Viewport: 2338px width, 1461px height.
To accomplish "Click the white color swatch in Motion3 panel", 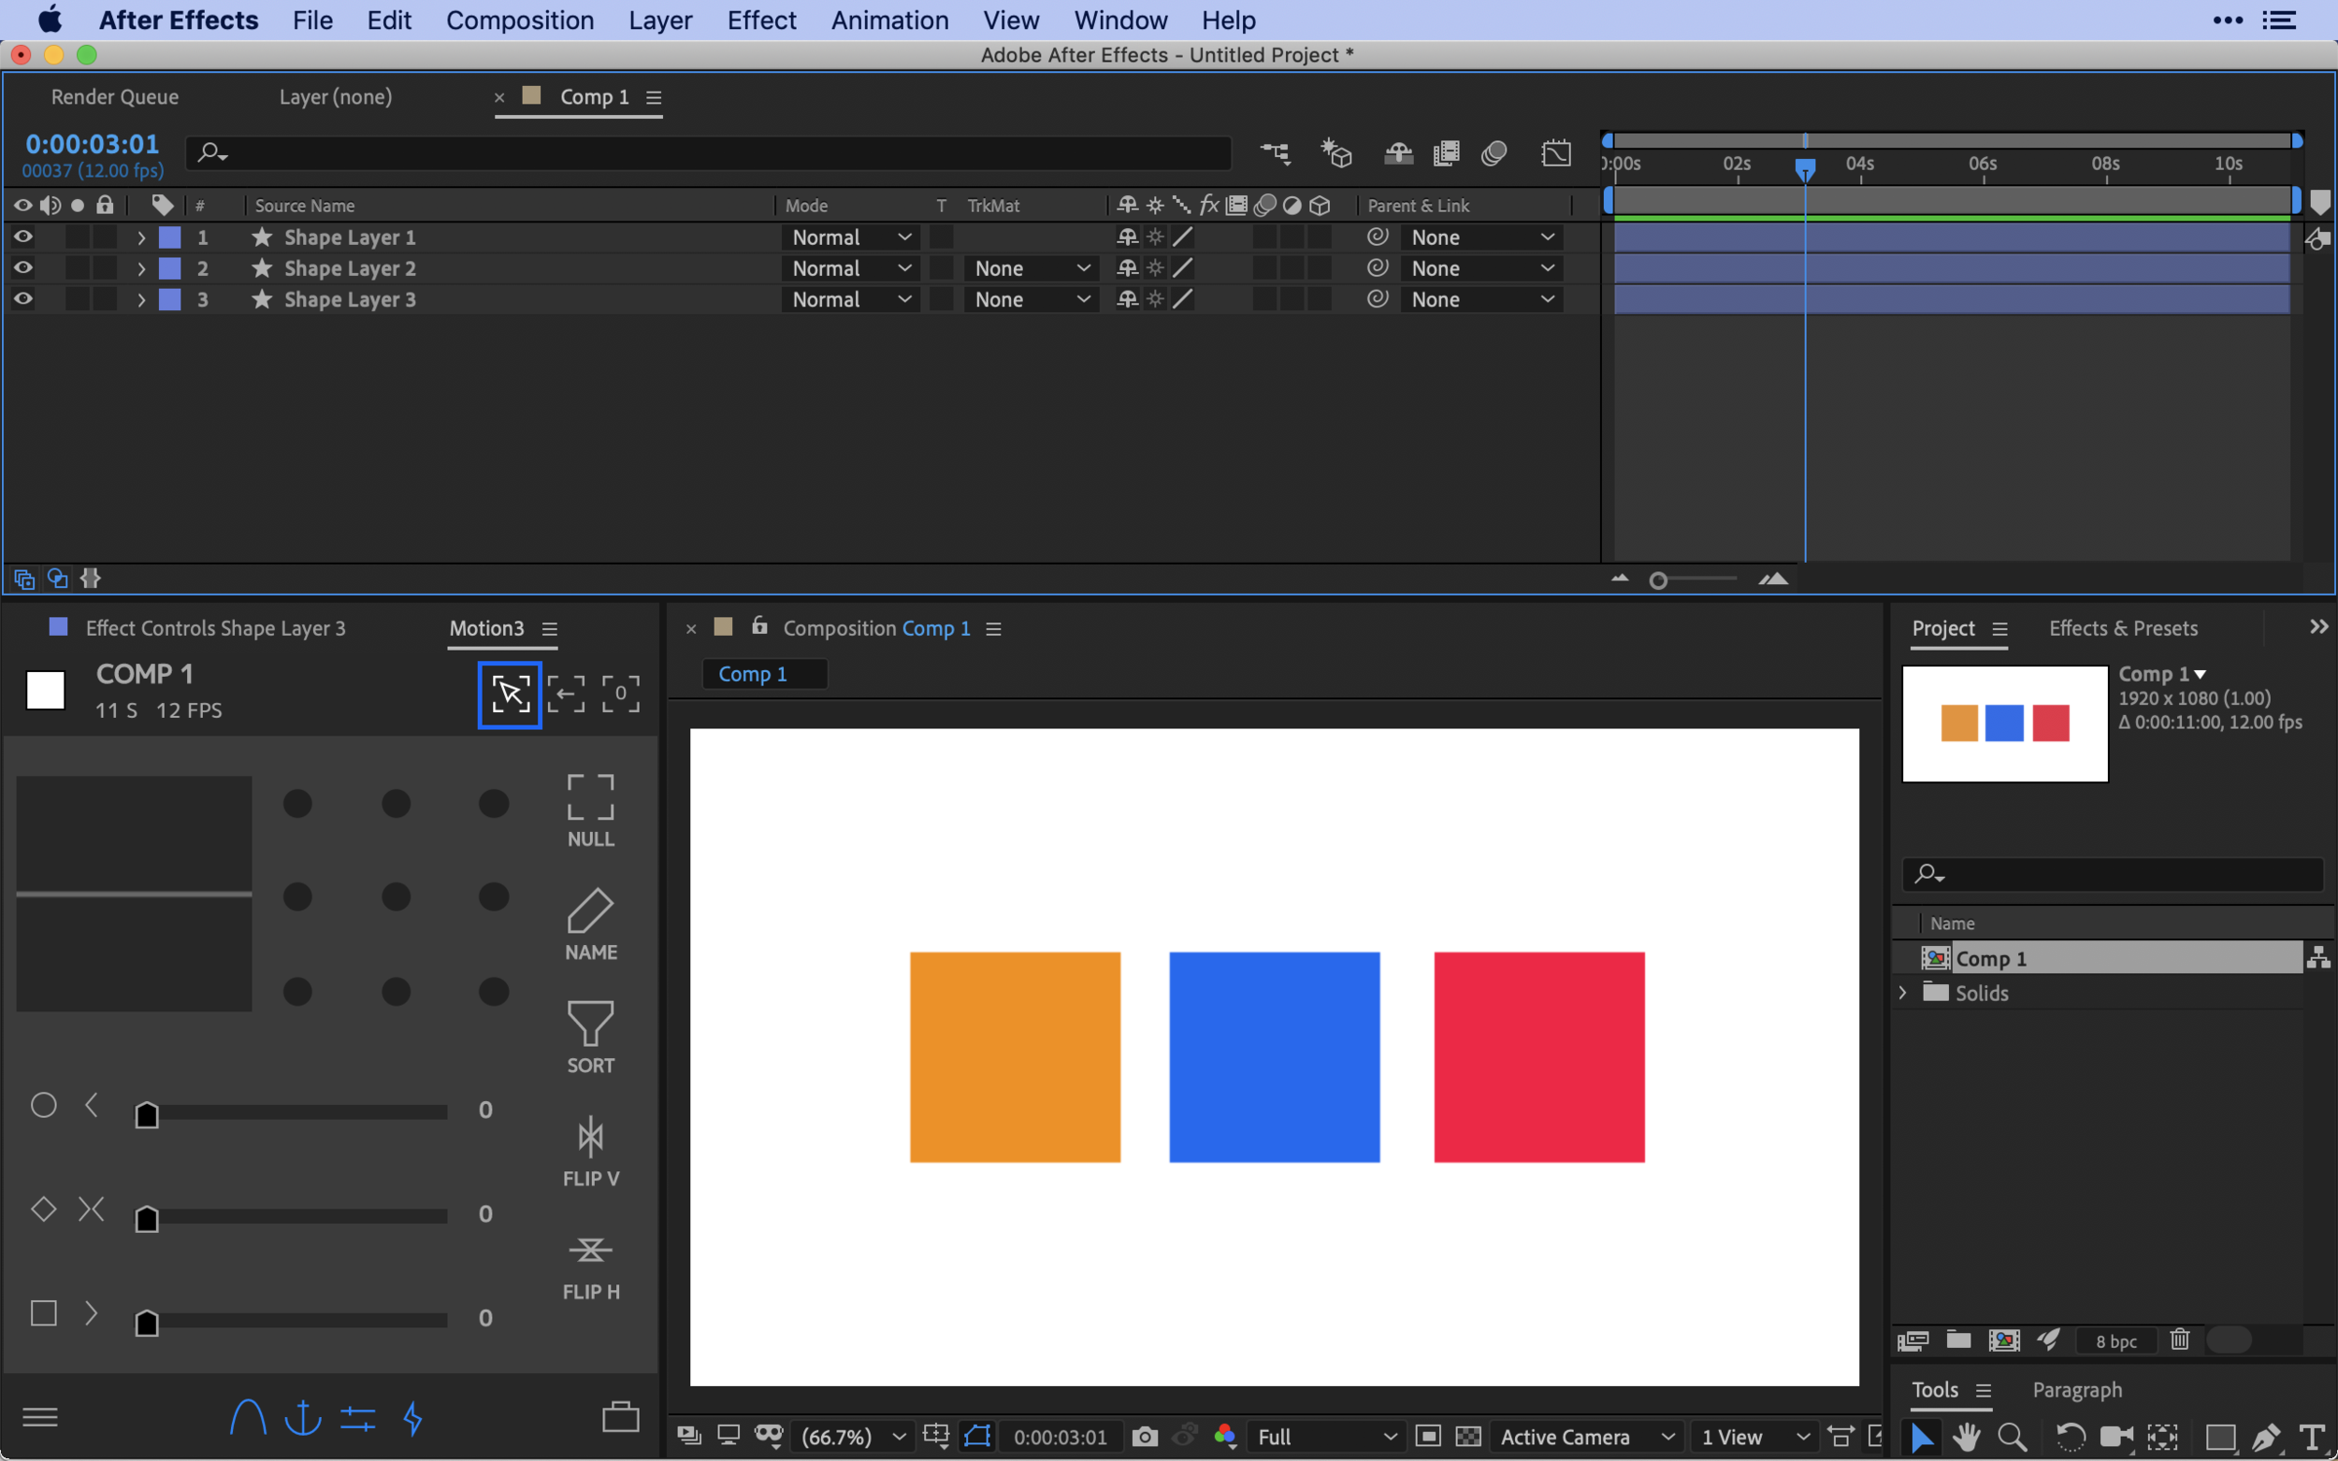I will click(x=46, y=690).
